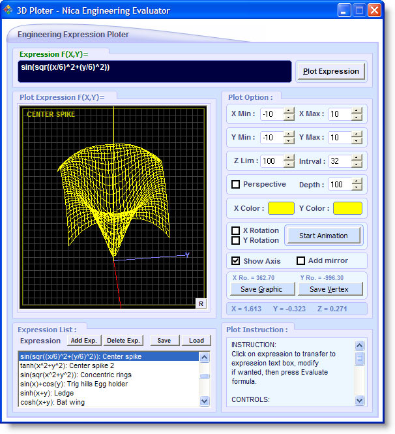Click the R reset icon in plot corner

coord(201,303)
